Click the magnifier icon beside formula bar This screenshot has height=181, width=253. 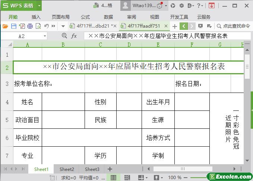64,36
